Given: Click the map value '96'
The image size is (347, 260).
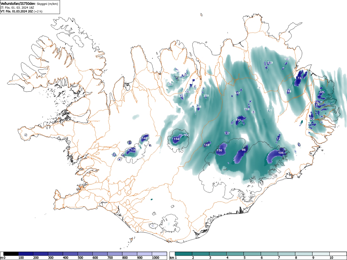Looking at the screenshot, I should pos(244,150).
